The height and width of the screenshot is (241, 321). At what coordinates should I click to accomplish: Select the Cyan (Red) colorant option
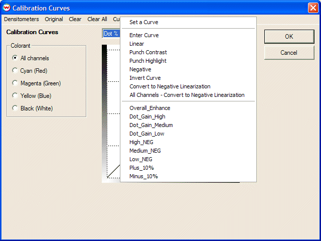[x=15, y=71]
